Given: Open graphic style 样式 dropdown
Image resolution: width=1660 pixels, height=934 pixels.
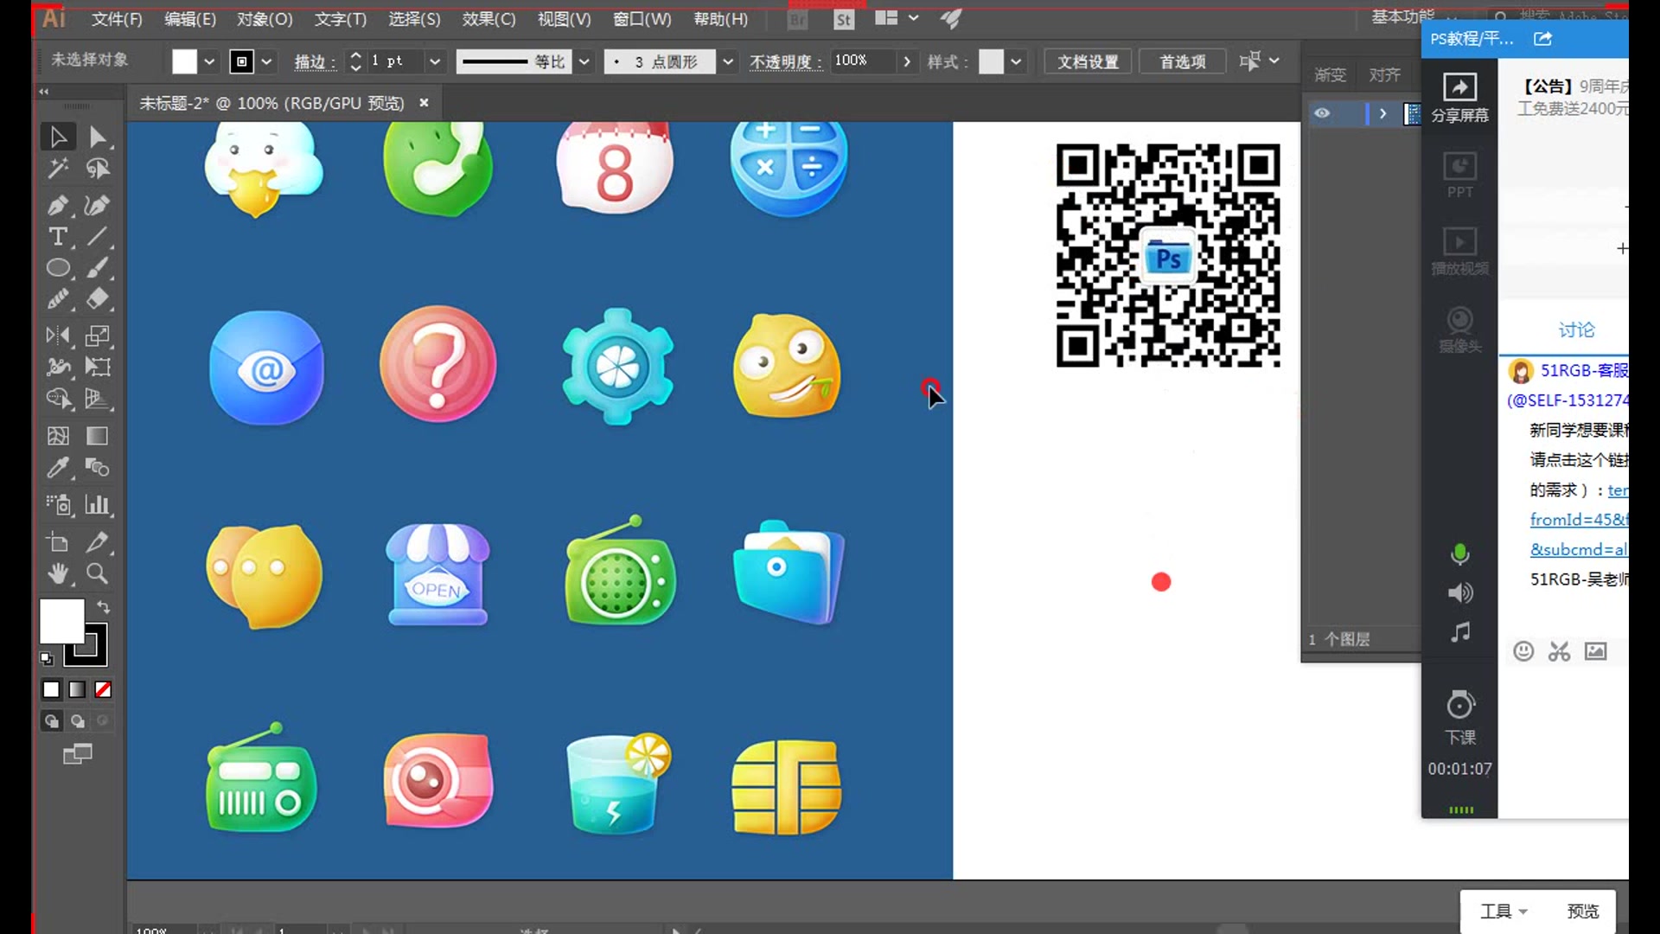Looking at the screenshot, I should (x=1016, y=61).
